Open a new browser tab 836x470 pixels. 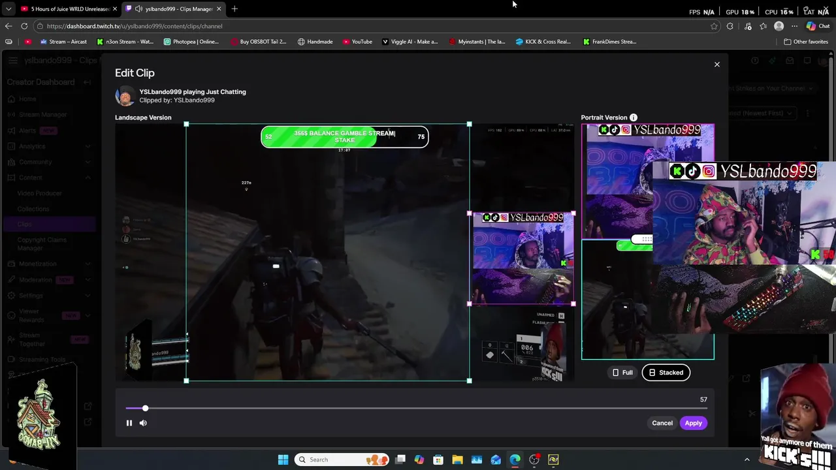pos(234,8)
